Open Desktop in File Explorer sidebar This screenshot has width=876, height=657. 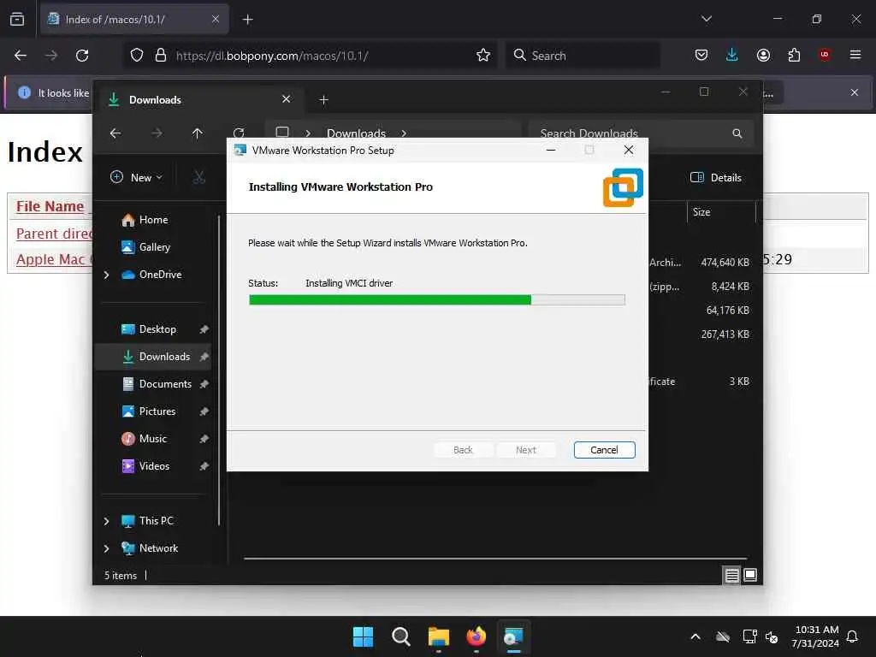coord(149,329)
